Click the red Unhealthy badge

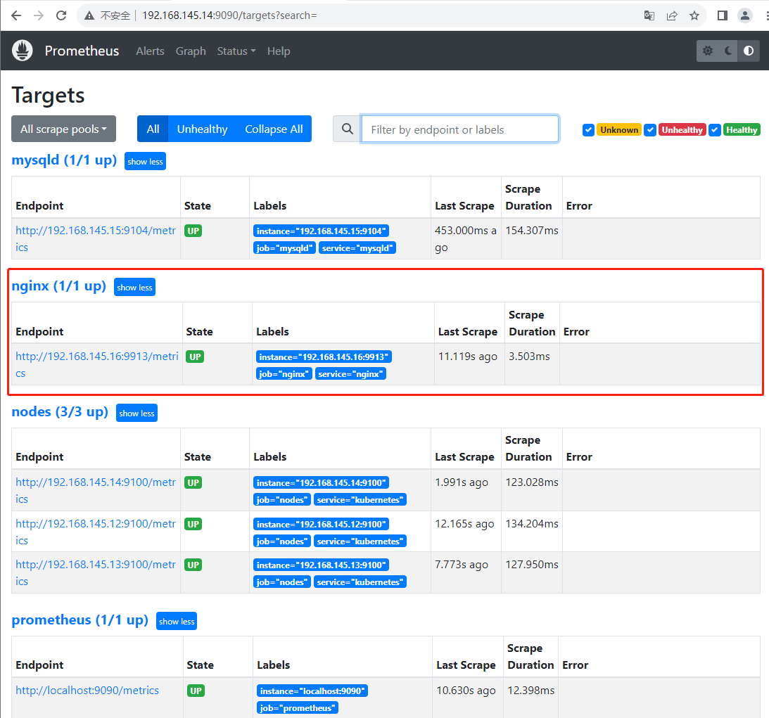[682, 130]
